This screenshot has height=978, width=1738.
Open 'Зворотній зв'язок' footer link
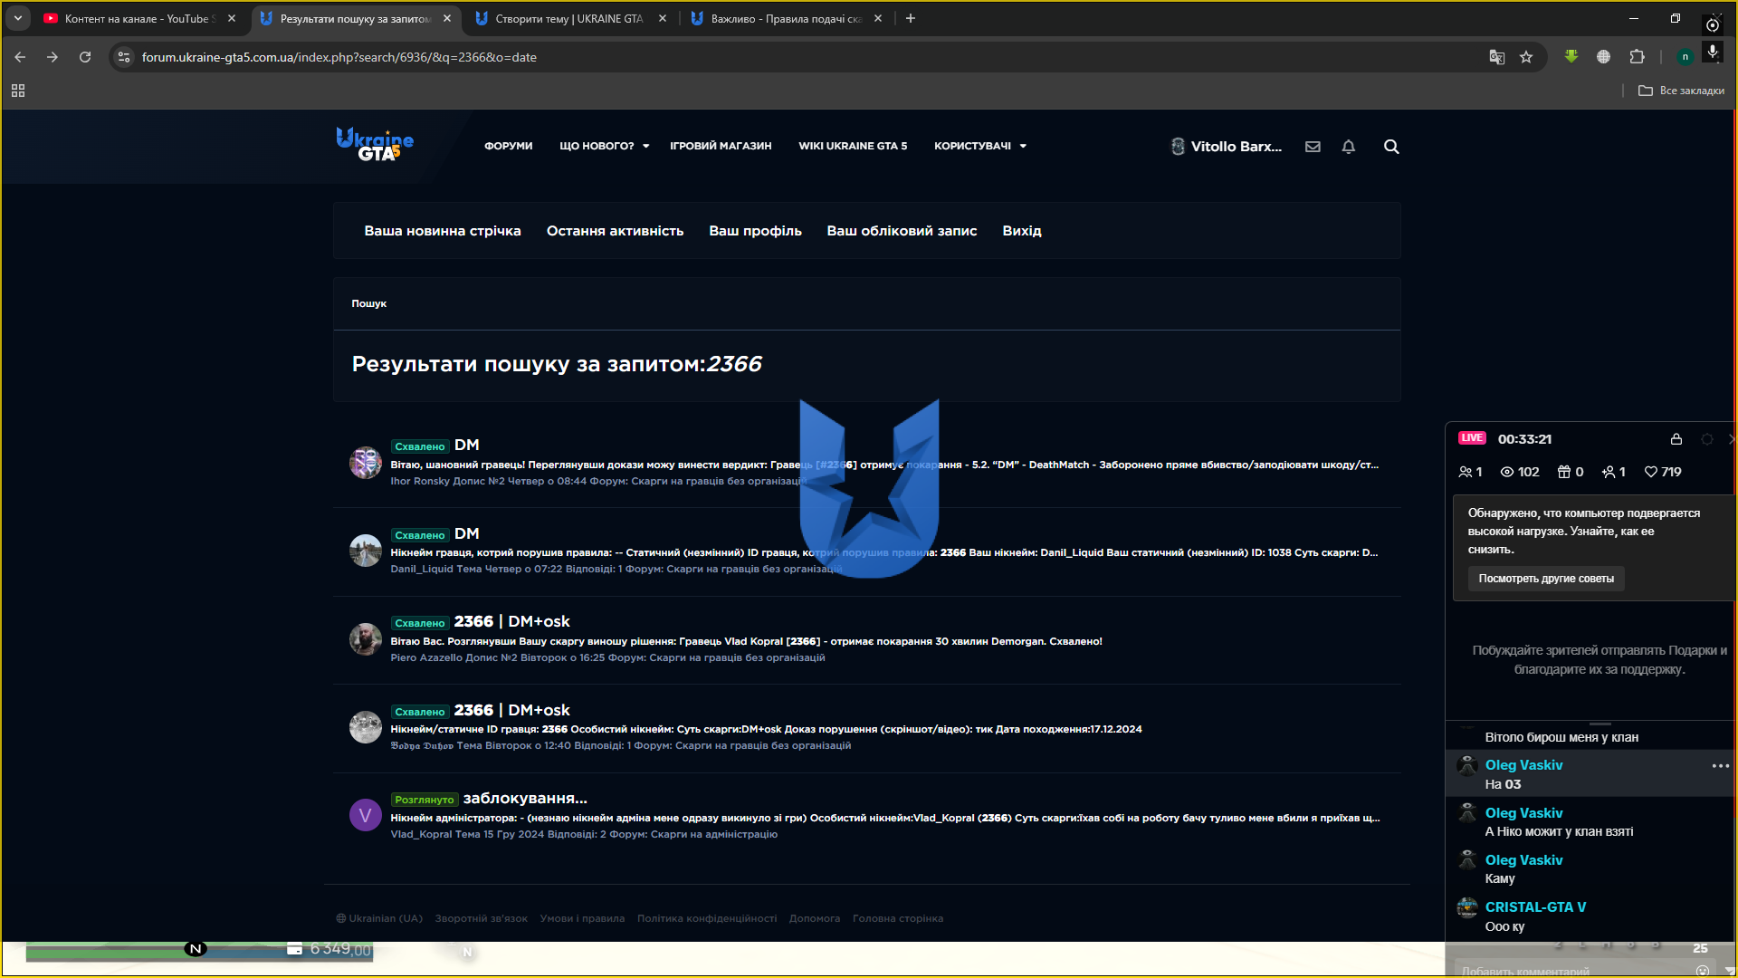(x=481, y=918)
